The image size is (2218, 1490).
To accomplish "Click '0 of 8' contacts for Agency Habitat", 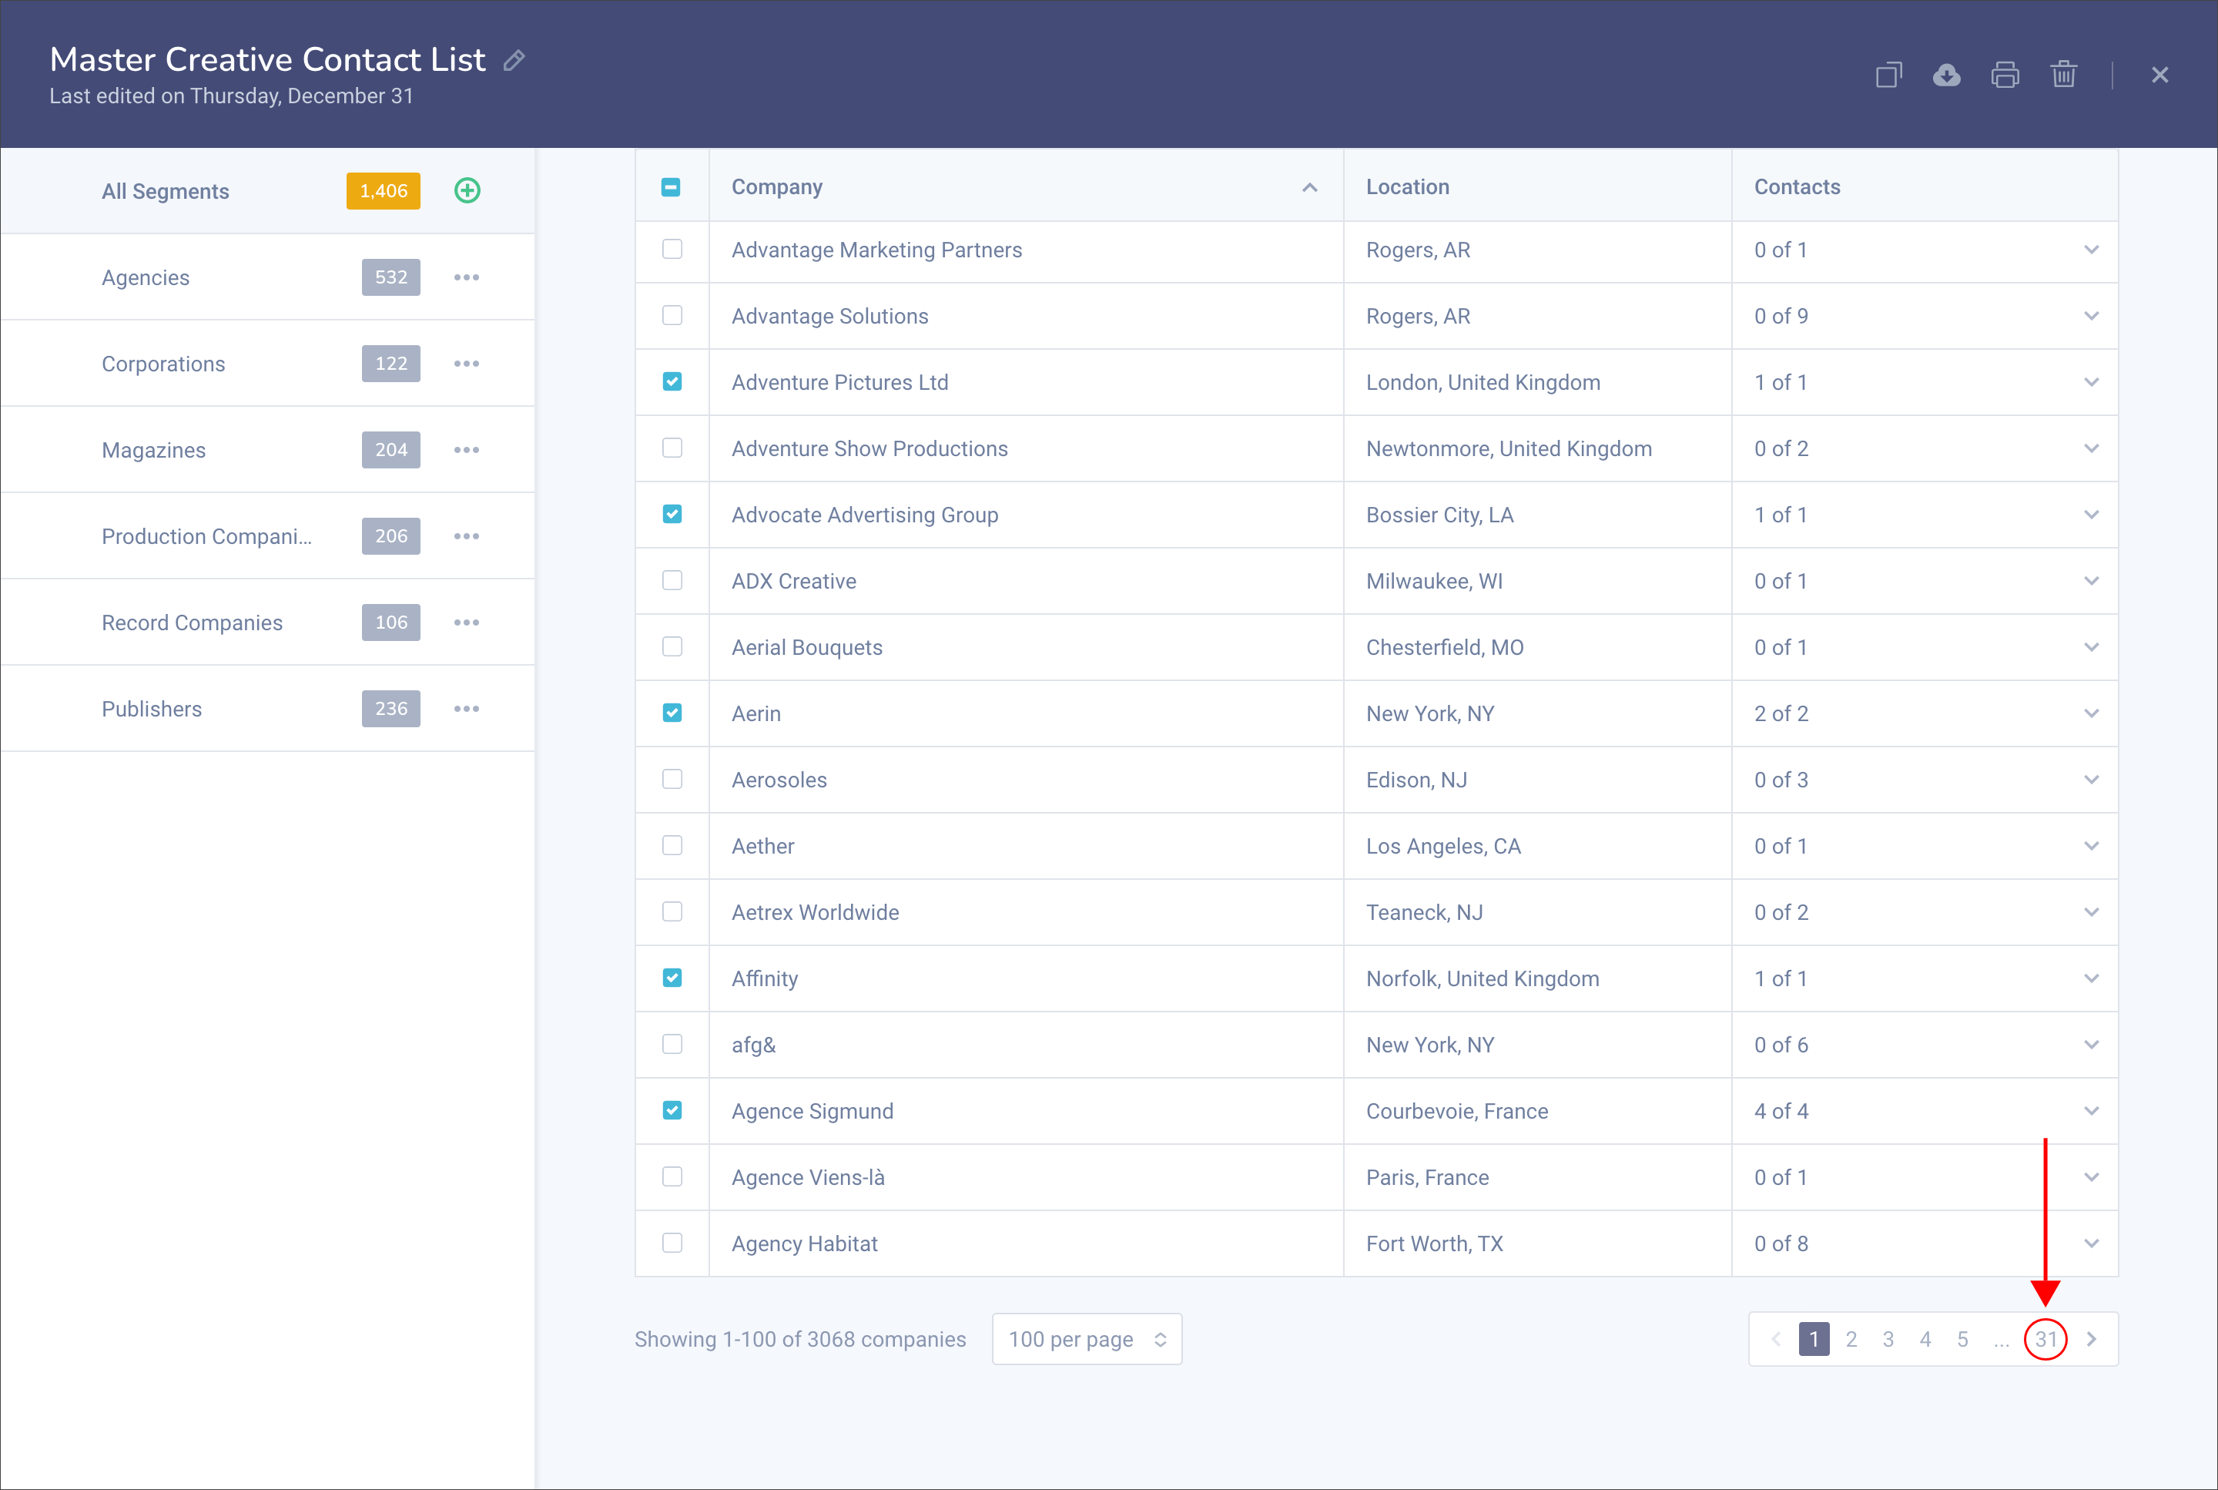I will coord(1781,1244).
